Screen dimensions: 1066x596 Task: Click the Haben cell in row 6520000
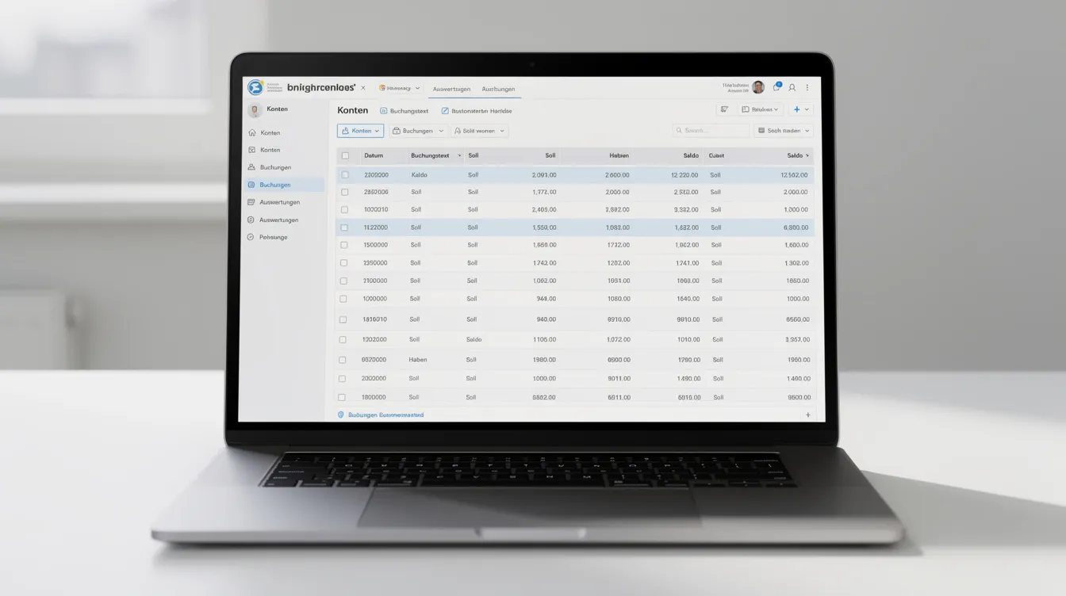[x=418, y=360]
